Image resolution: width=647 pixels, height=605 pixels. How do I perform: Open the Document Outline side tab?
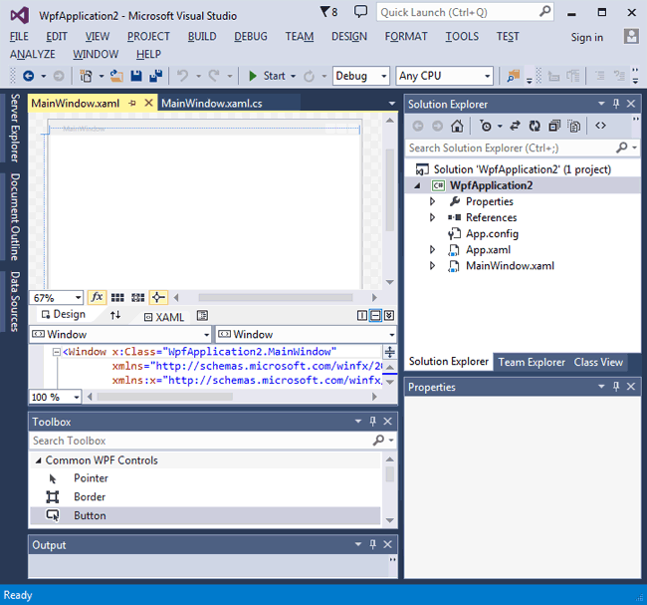click(x=15, y=217)
